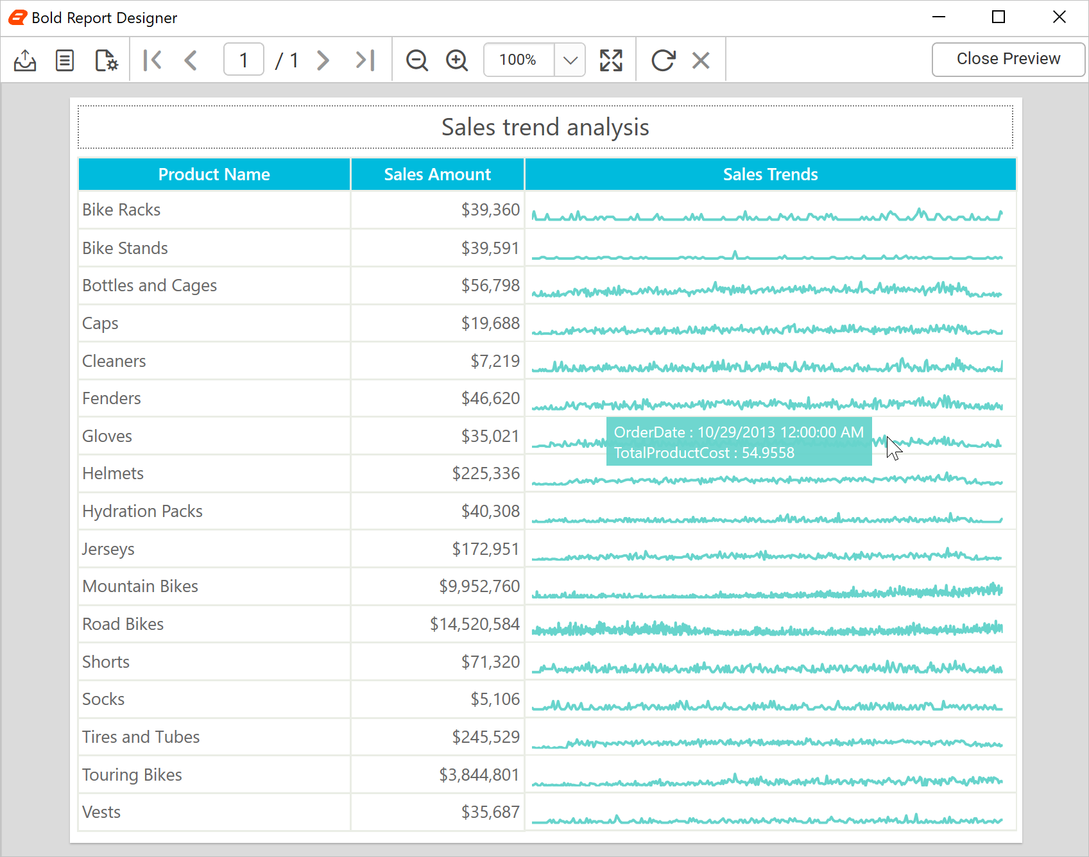Select the Shorts product cell
This screenshot has width=1089, height=857.
point(214,662)
